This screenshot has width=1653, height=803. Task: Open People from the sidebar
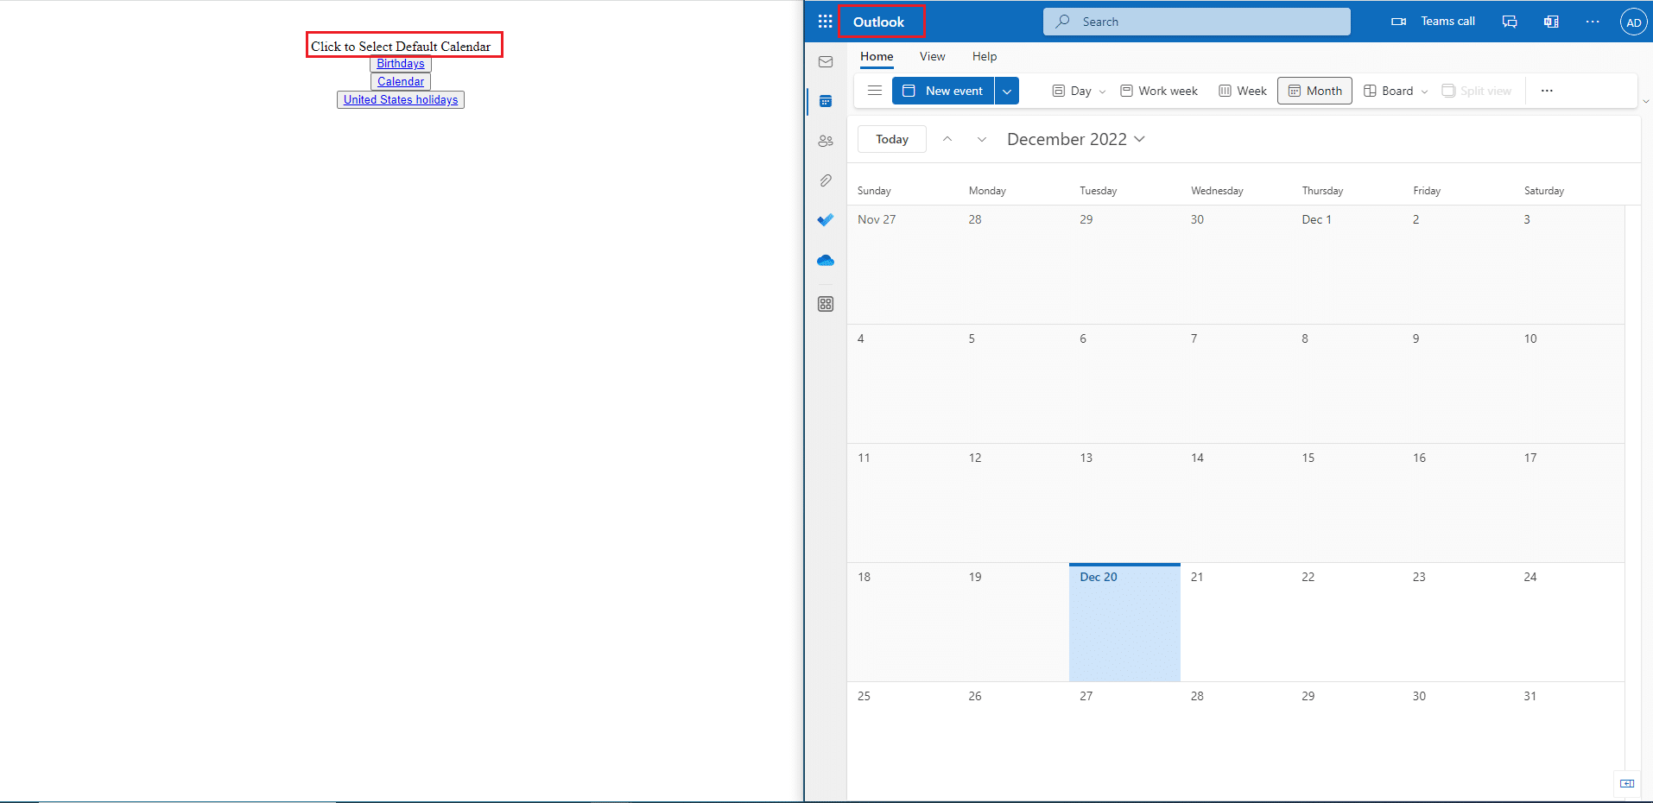click(826, 142)
